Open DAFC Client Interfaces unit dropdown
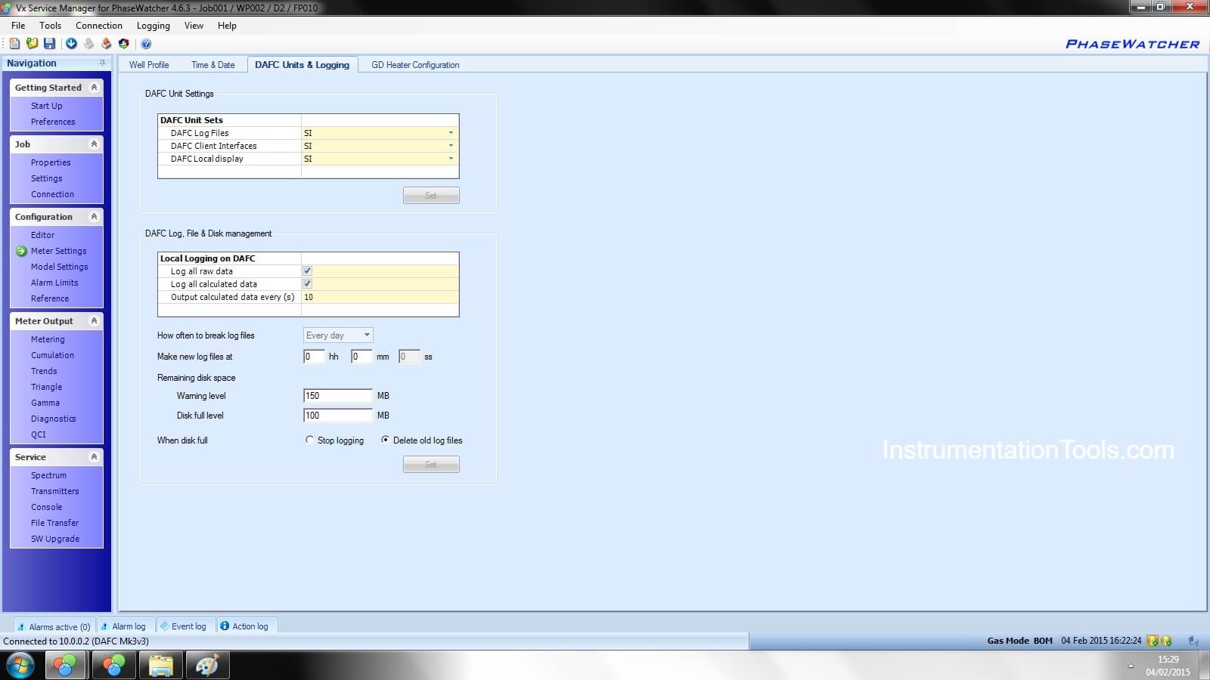Viewport: 1210px width, 680px height. (451, 146)
